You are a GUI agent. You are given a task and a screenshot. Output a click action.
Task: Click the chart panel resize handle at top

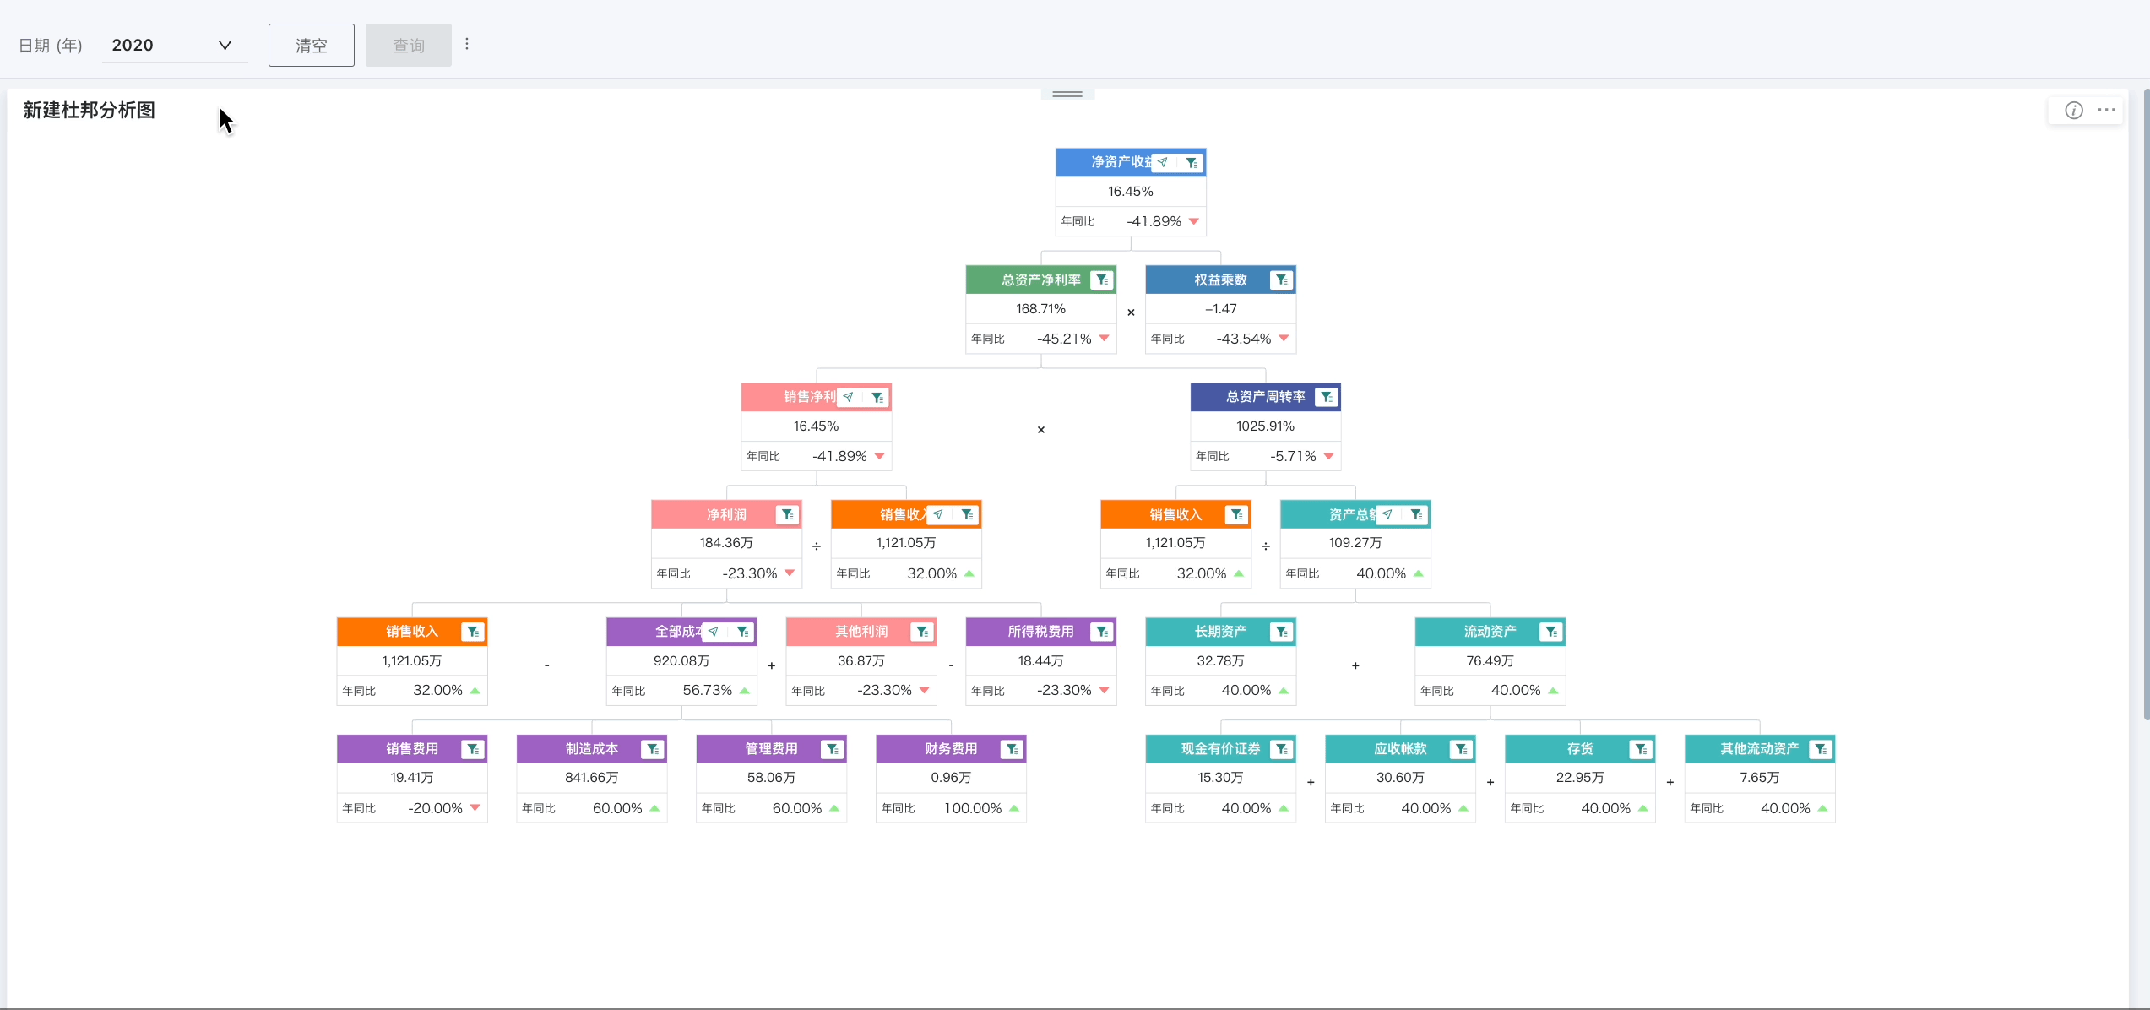(x=1067, y=94)
